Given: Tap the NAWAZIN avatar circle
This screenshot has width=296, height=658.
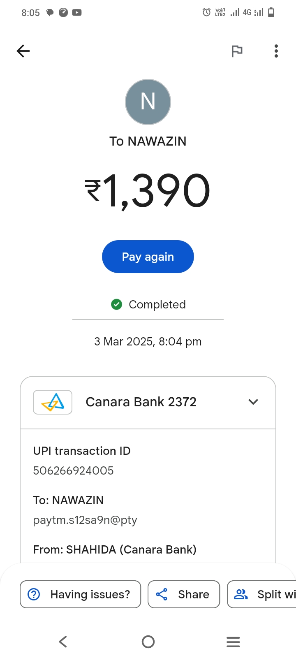Looking at the screenshot, I should 148,102.
